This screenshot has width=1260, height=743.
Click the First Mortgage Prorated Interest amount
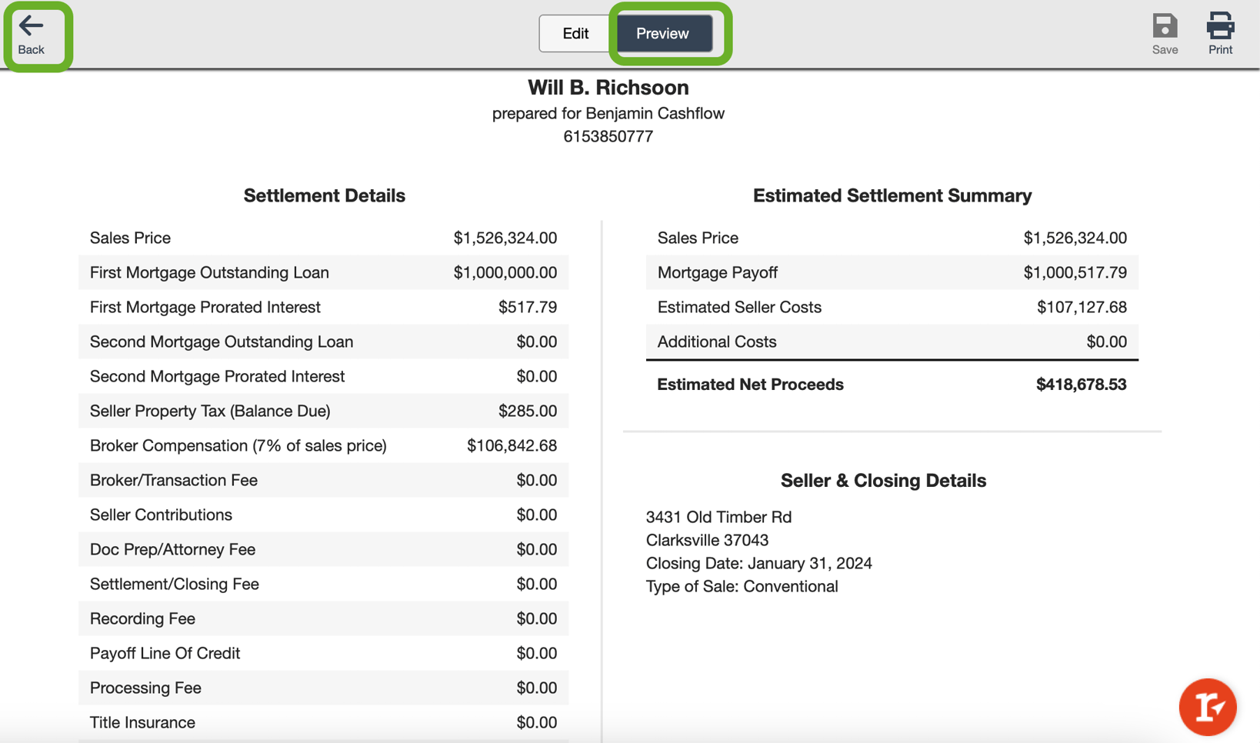[x=527, y=307]
